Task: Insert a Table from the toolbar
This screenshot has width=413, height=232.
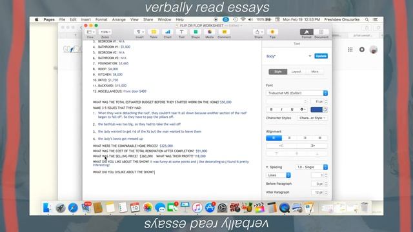Action: [x=154, y=32]
